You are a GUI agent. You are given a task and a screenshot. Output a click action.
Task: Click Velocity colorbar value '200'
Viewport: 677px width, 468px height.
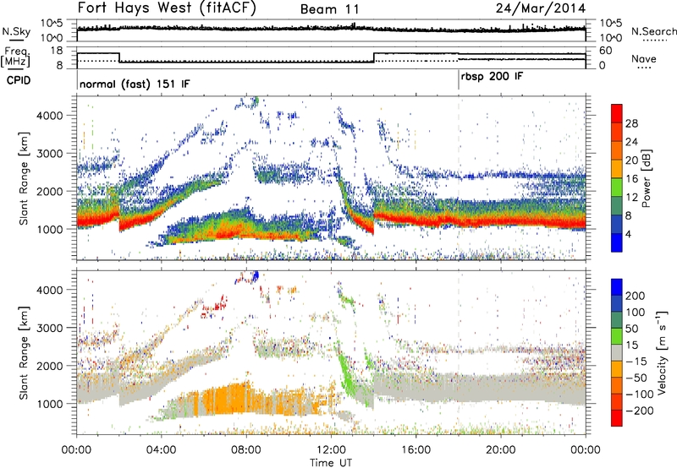pyautogui.click(x=636, y=296)
